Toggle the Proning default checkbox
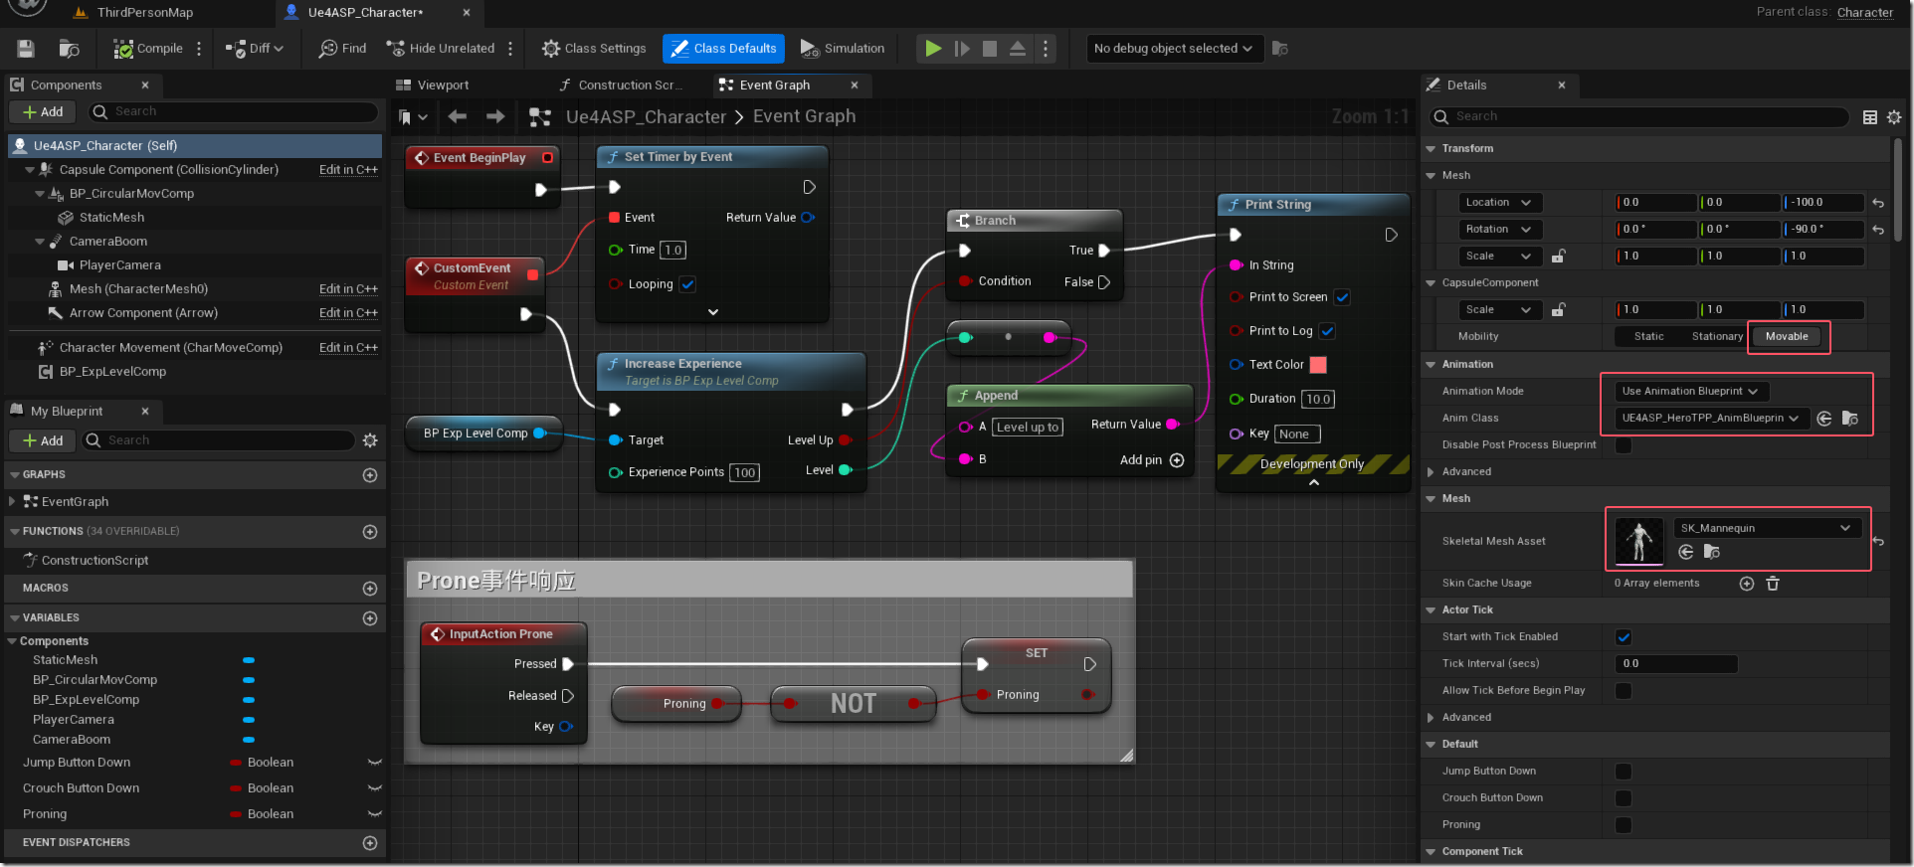This screenshot has height=867, width=1914. 1624,825
